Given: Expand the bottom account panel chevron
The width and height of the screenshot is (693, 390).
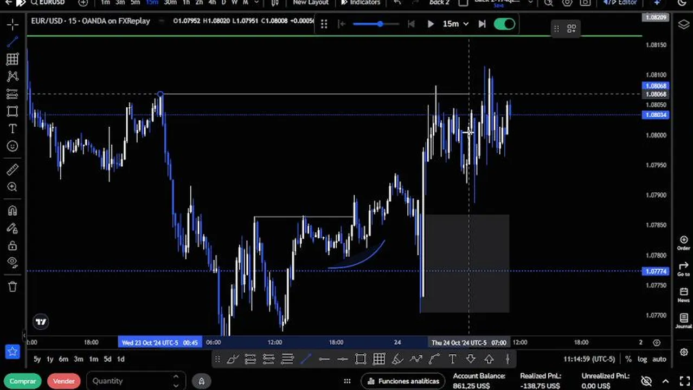Looking at the screenshot, I should click(666, 381).
